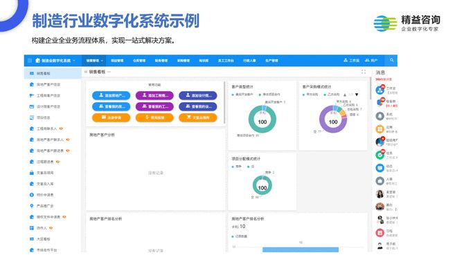
Task: Click blue 添加房地产 quick button
Action: click(x=111, y=95)
